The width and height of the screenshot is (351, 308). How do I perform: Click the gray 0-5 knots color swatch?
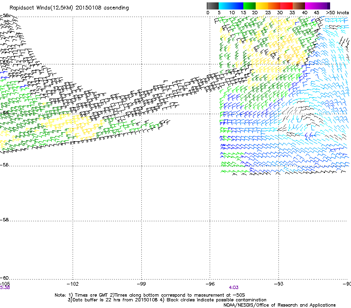(212, 6)
